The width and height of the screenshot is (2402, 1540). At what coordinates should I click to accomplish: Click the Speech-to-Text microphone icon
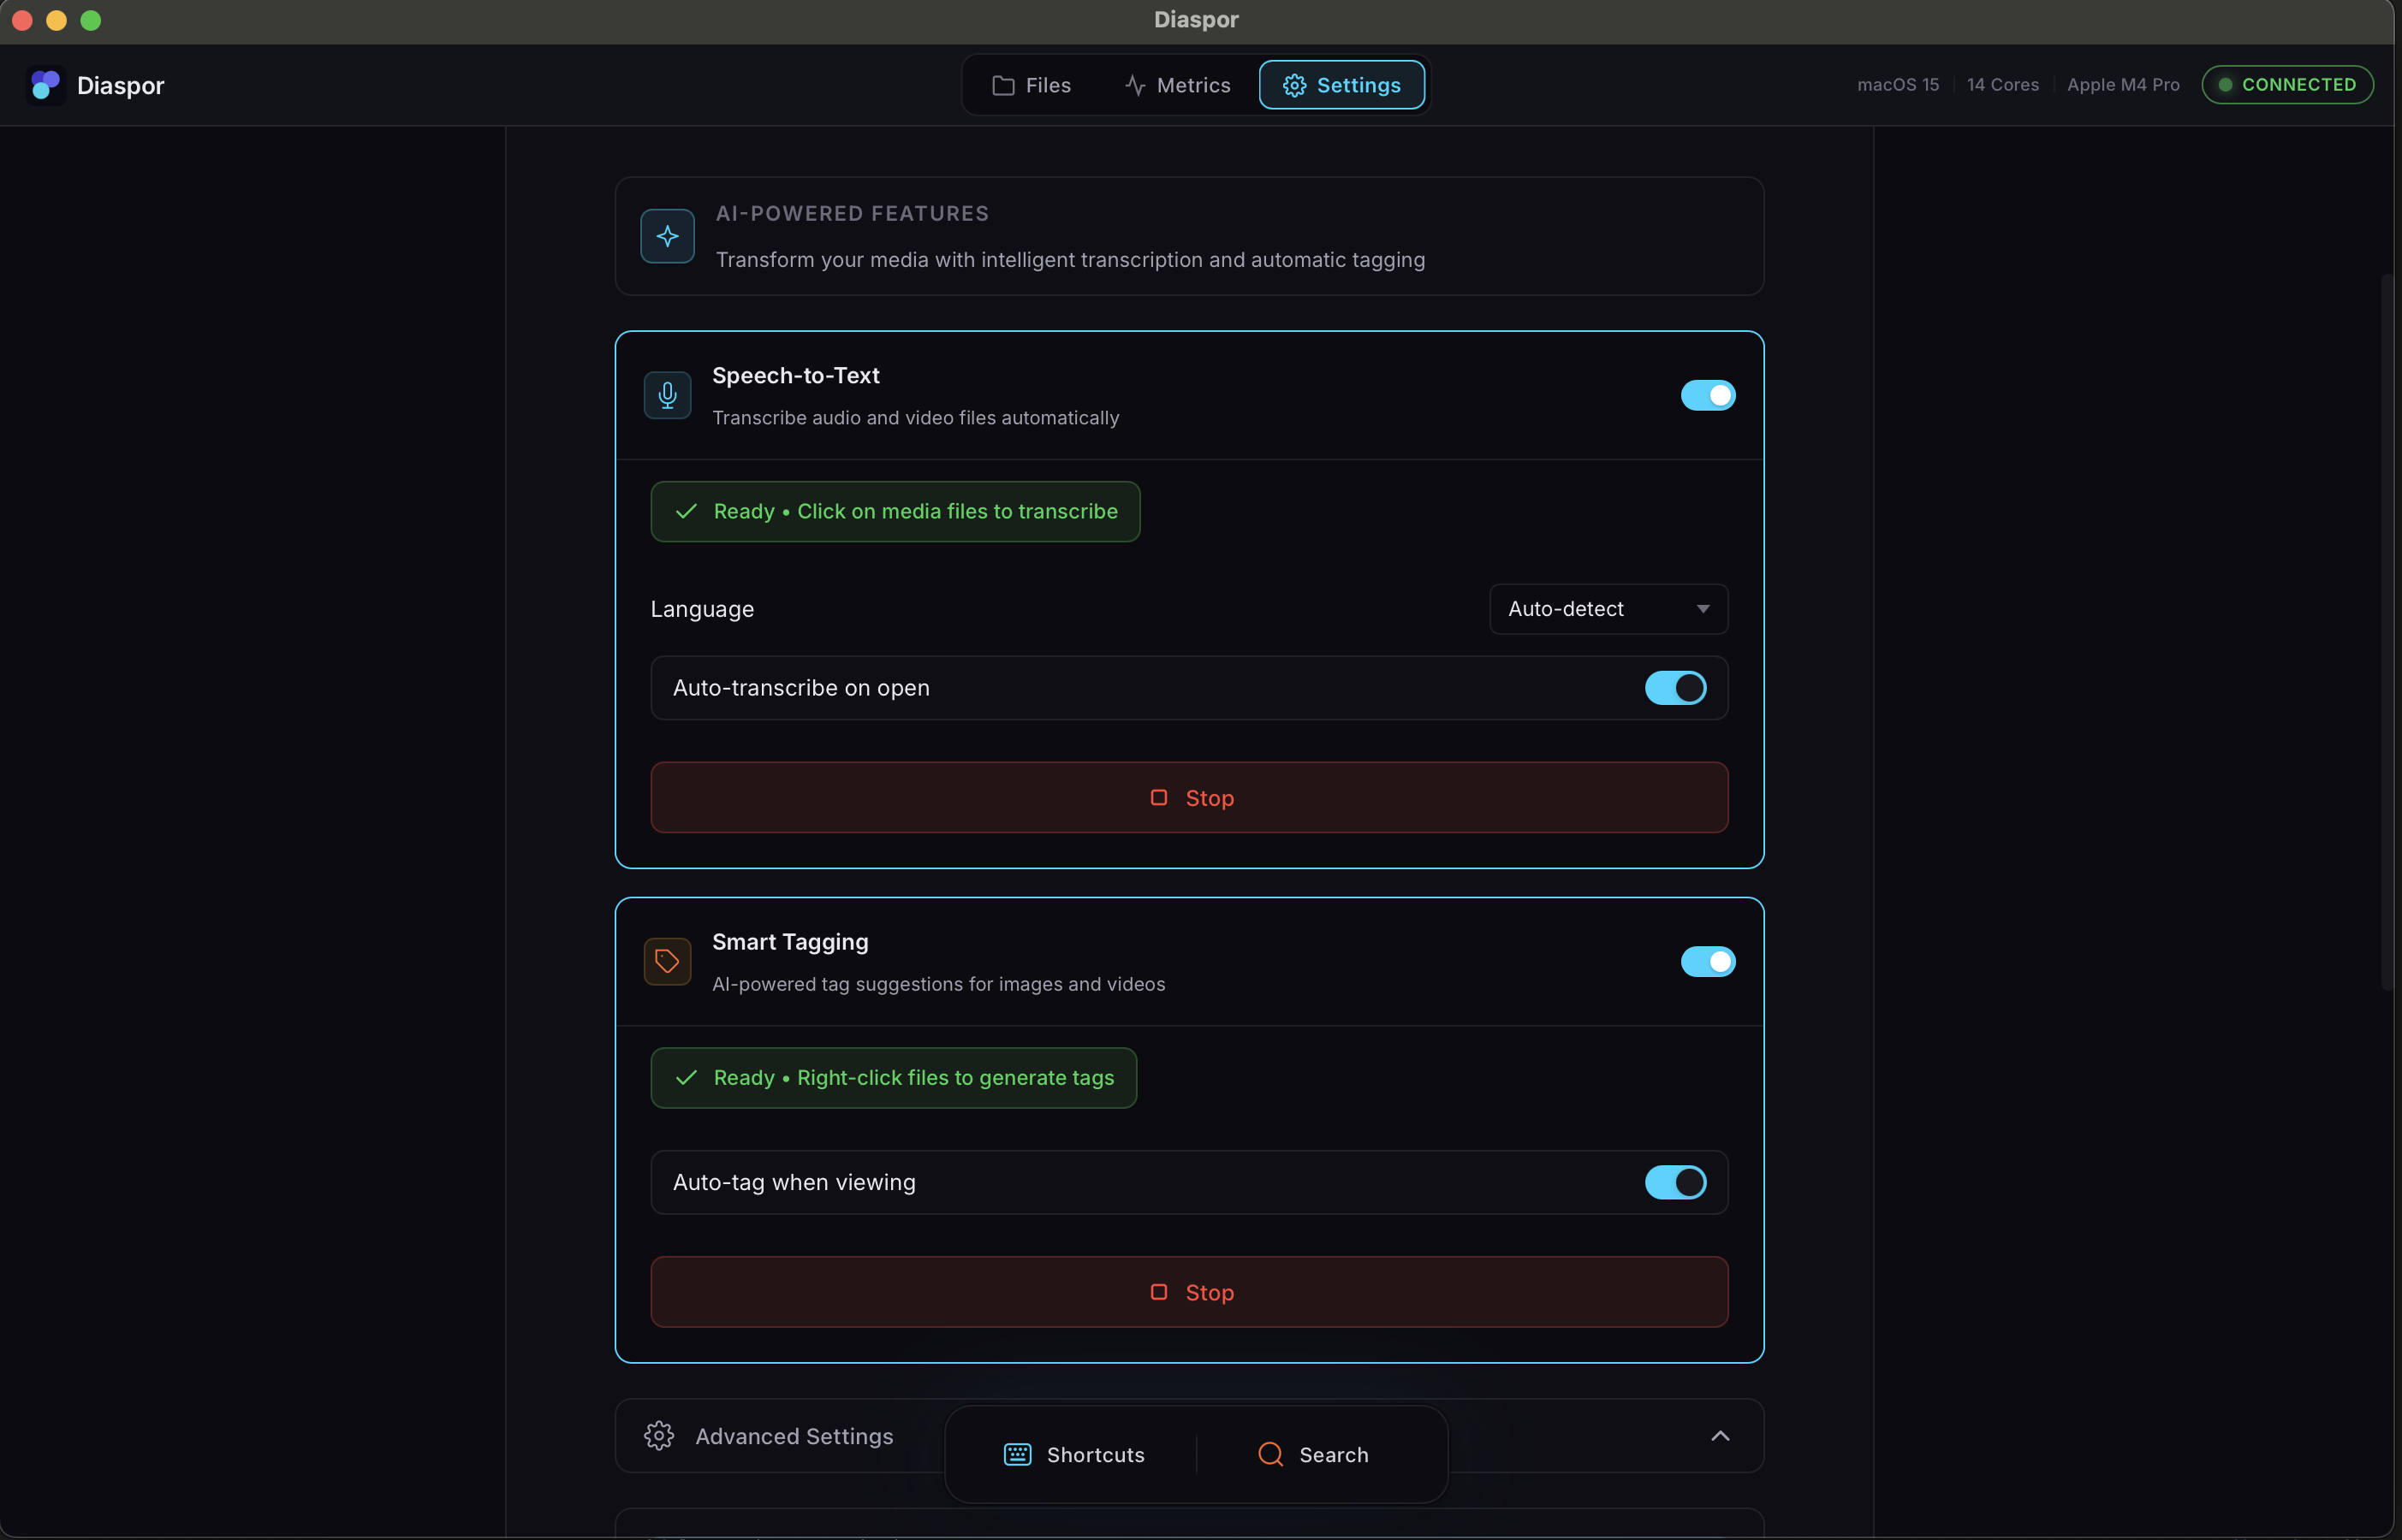[668, 396]
